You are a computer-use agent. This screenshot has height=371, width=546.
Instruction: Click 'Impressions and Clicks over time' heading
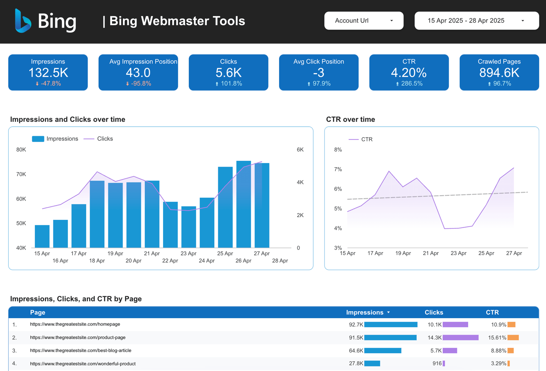click(68, 119)
